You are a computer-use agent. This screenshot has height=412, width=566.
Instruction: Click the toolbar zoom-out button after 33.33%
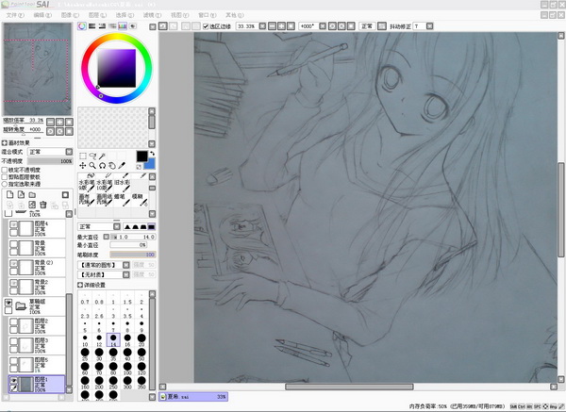273,26
